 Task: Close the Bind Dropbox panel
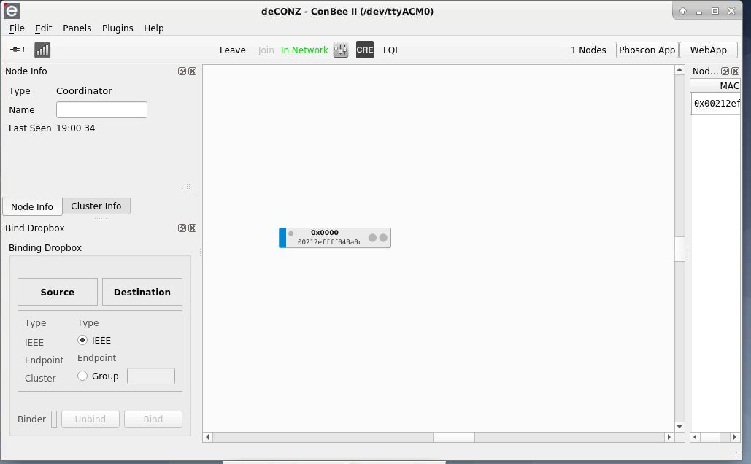tap(192, 228)
